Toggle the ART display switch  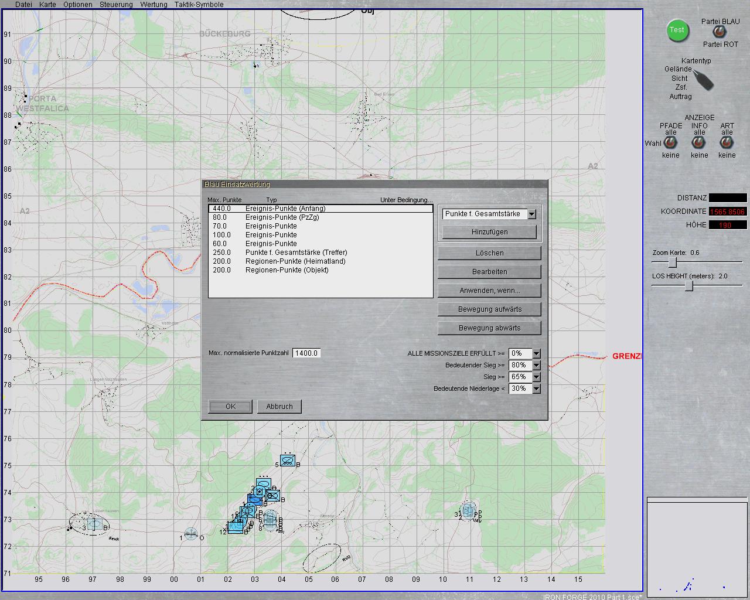(727, 144)
